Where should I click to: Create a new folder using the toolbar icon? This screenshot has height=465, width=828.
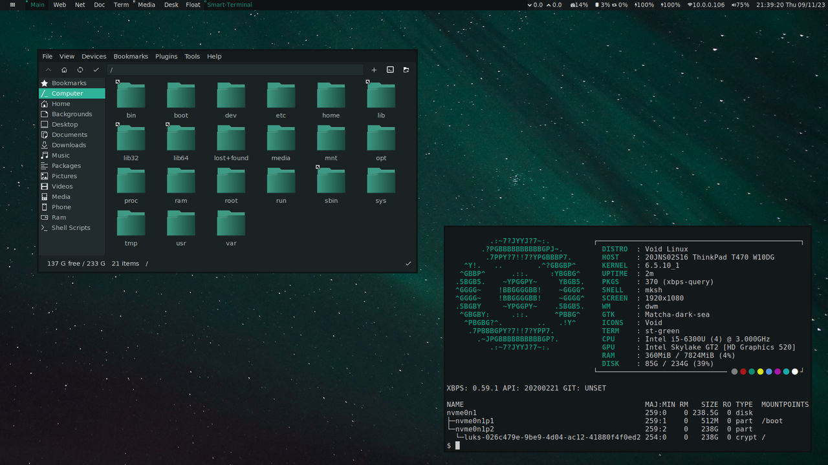point(406,70)
